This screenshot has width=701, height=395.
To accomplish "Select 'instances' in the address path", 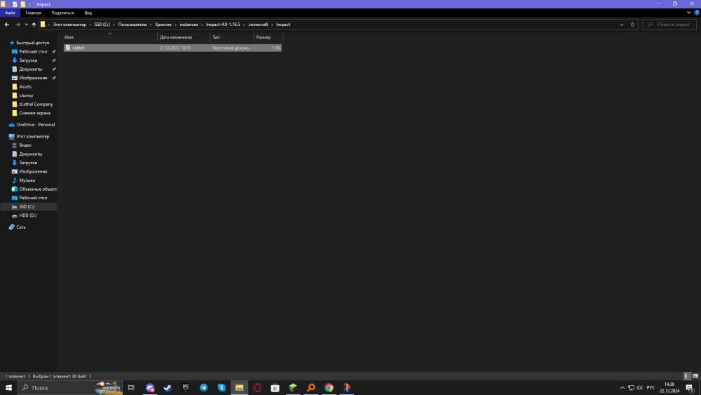I will click(189, 25).
